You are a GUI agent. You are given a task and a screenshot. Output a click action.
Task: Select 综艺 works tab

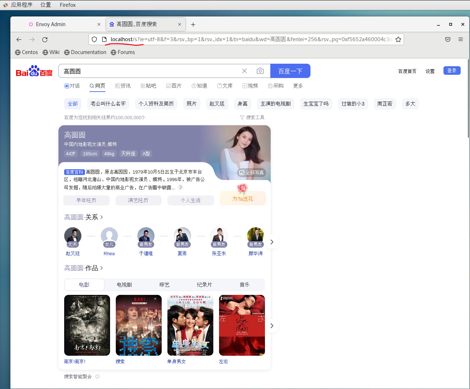[165, 285]
